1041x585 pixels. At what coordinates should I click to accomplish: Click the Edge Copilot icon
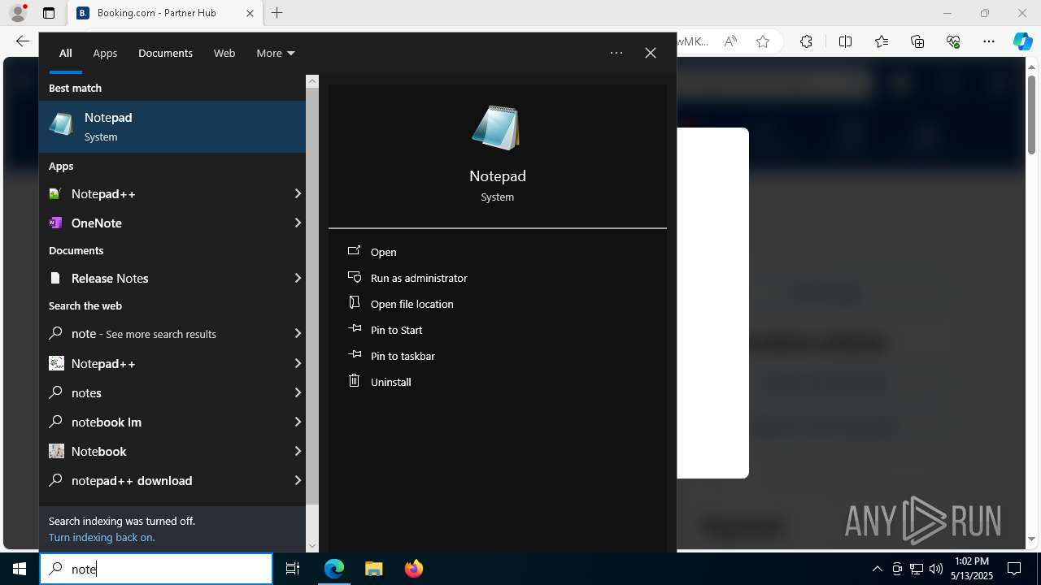[x=1022, y=41]
